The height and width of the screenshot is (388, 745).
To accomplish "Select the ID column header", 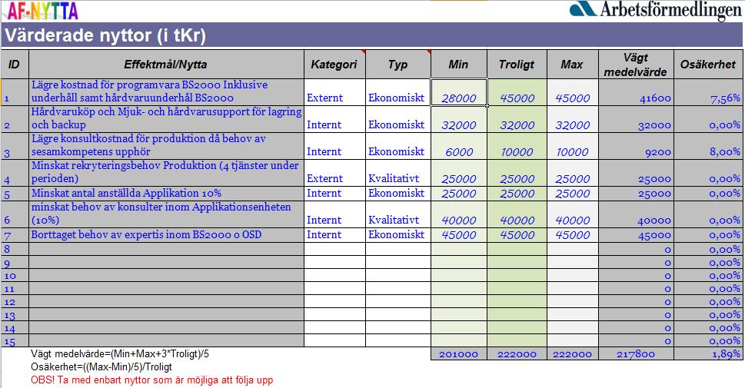I will 15,64.
